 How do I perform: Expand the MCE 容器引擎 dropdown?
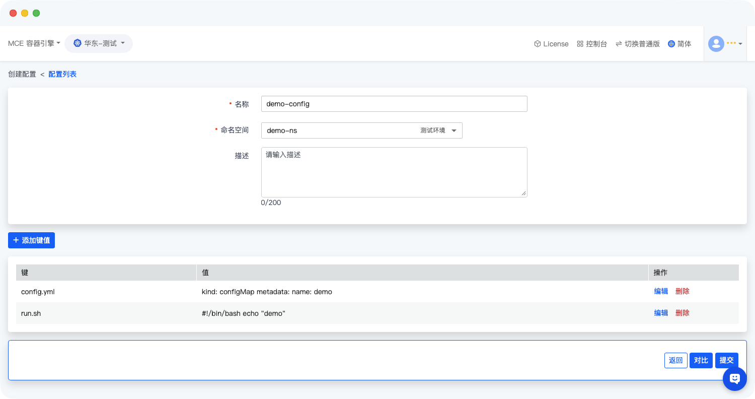pyautogui.click(x=34, y=43)
